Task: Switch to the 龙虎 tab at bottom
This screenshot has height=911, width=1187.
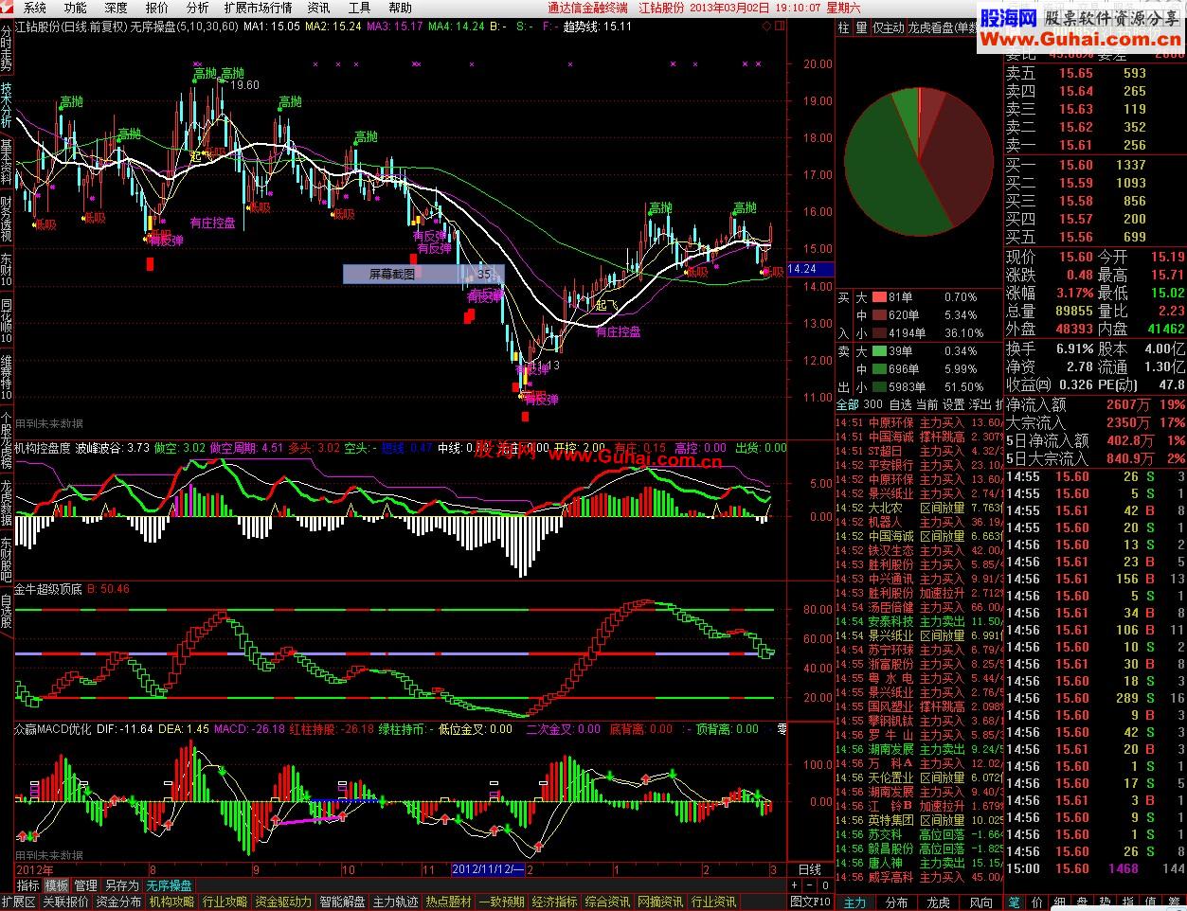Action: click(938, 902)
